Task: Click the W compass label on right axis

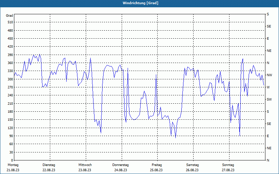Action: pos(268,87)
